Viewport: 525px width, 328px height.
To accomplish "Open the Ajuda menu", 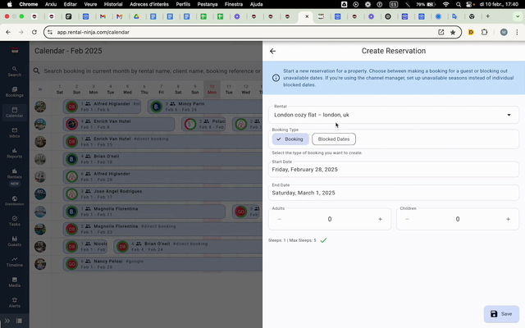I will 256,4.
